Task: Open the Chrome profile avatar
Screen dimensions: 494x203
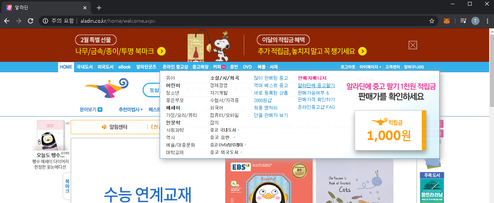Action: [475, 21]
